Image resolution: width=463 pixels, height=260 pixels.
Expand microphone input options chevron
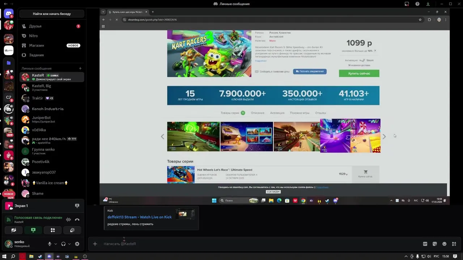(55, 244)
